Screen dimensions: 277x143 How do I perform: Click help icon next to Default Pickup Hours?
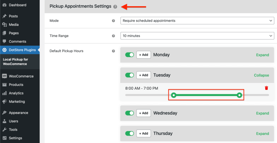[x=113, y=51]
